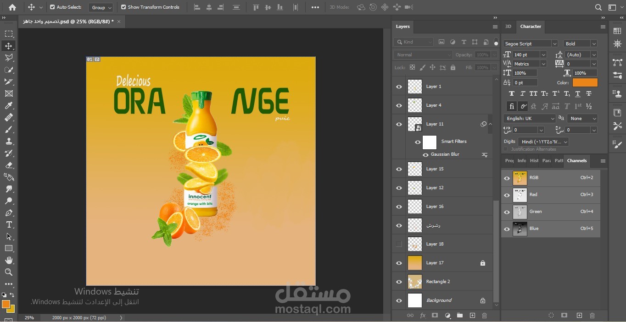626x322 pixels.
Task: Click the Home icon in options bar
Action: pyautogui.click(x=12, y=7)
